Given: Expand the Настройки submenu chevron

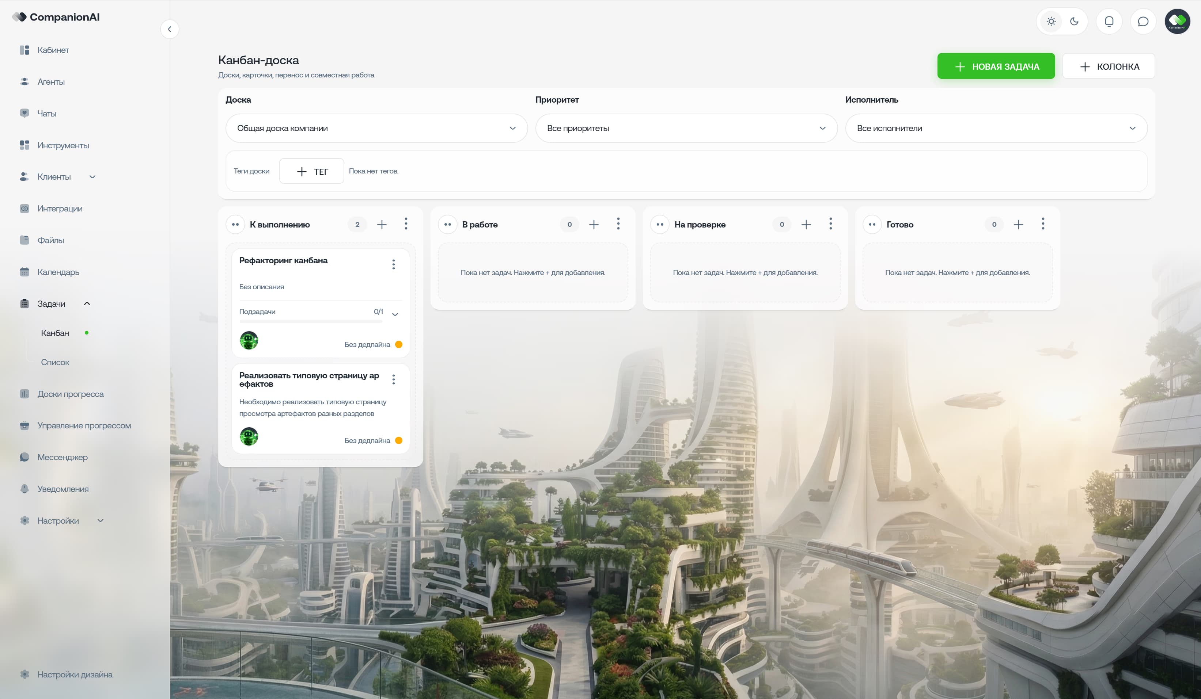Looking at the screenshot, I should click(101, 520).
